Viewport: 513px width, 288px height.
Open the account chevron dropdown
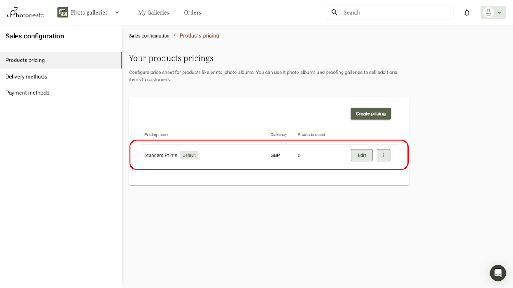(499, 12)
